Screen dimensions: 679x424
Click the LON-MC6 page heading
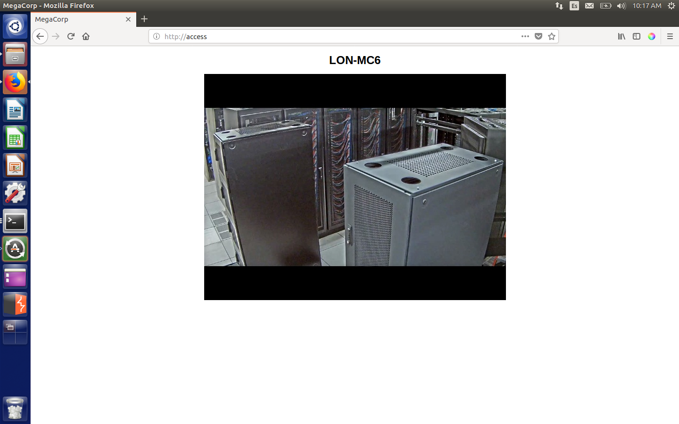(355, 60)
